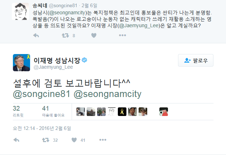Viewport: 226px width, 155px height.
Task: Like the songcine81 tweet
Action: point(94,35)
